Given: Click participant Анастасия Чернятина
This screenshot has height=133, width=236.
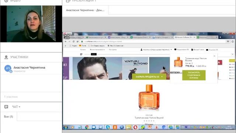Looking at the screenshot, I should [29, 68].
